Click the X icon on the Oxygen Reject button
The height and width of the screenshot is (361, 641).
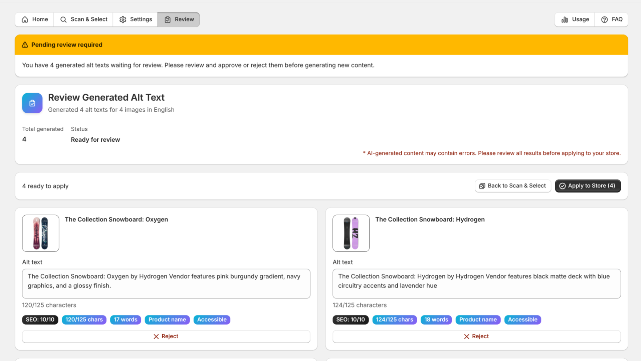156,336
